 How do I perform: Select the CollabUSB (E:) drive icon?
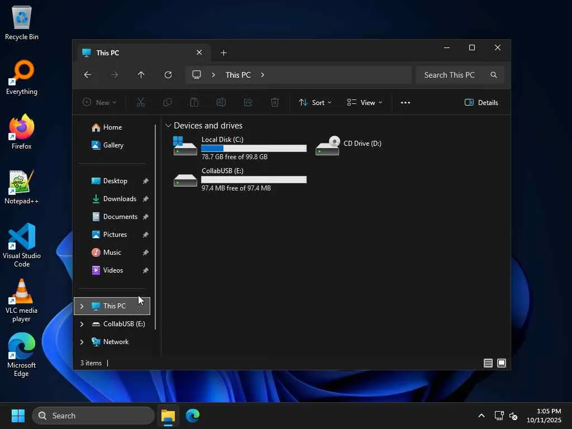pos(185,179)
